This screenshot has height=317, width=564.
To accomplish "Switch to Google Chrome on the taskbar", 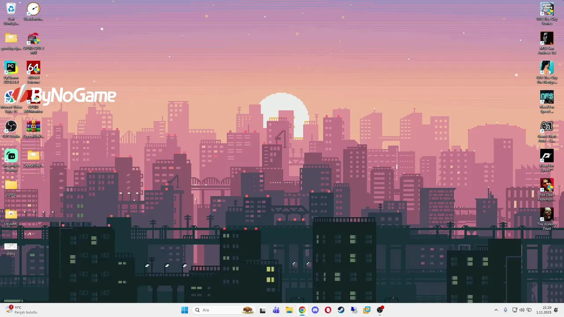I will pyautogui.click(x=302, y=310).
